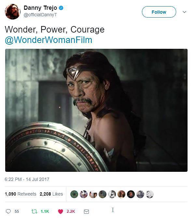Click the reply speech bubble icon
This screenshot has height=218, width=196.
[8, 211]
